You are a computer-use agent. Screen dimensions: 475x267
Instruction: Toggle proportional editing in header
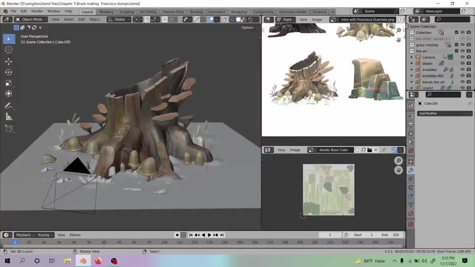(165, 19)
